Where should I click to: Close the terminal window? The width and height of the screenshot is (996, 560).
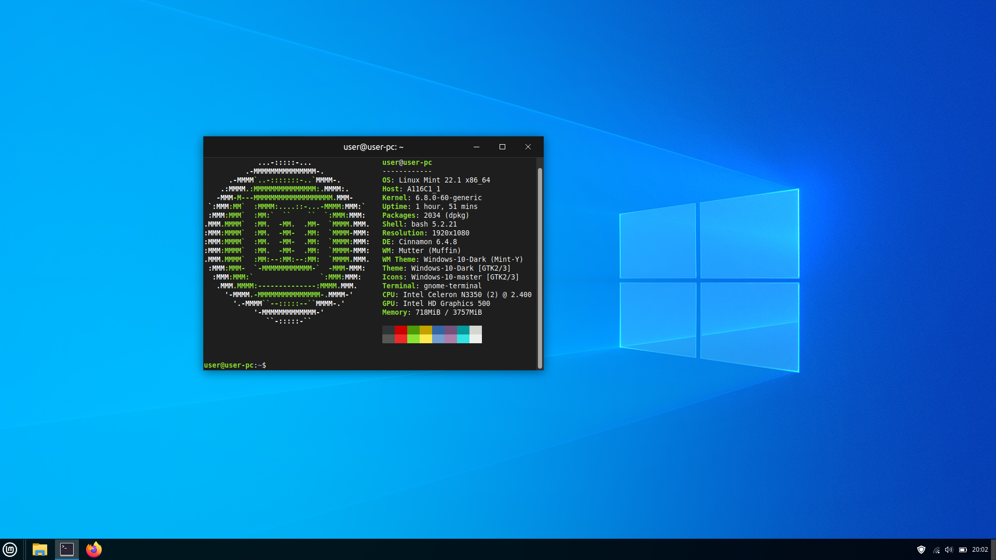pyautogui.click(x=528, y=147)
